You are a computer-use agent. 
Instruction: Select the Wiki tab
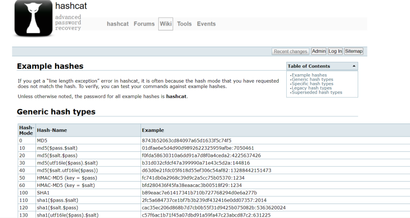point(166,24)
